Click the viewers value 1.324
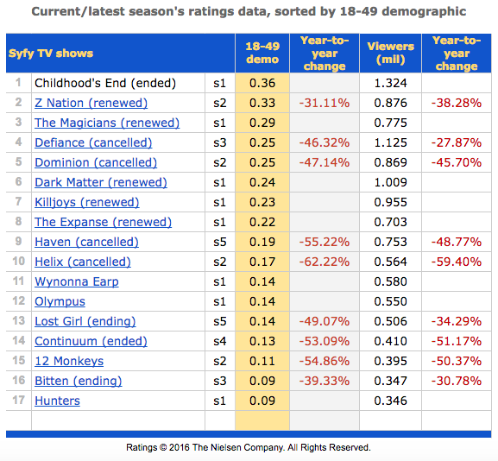498x461 pixels. click(391, 83)
